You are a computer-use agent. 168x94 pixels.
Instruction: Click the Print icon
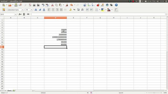(34, 5)
